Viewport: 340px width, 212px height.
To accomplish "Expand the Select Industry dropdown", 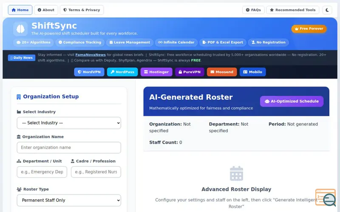I will 69,123.
